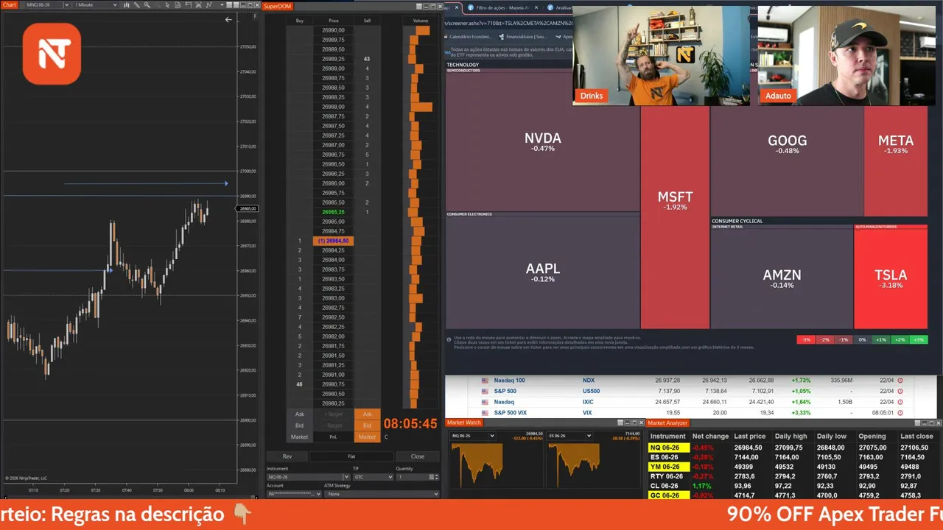Click the NVDA heatmap tile
This screenshot has height=530, width=943.
(543, 142)
